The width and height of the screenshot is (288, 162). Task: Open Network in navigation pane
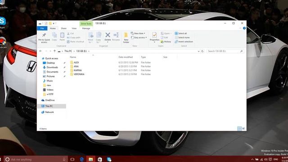pyautogui.click(x=49, y=112)
